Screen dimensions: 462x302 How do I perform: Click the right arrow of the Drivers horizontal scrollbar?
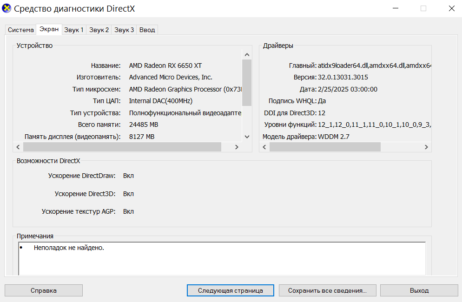[x=426, y=147]
